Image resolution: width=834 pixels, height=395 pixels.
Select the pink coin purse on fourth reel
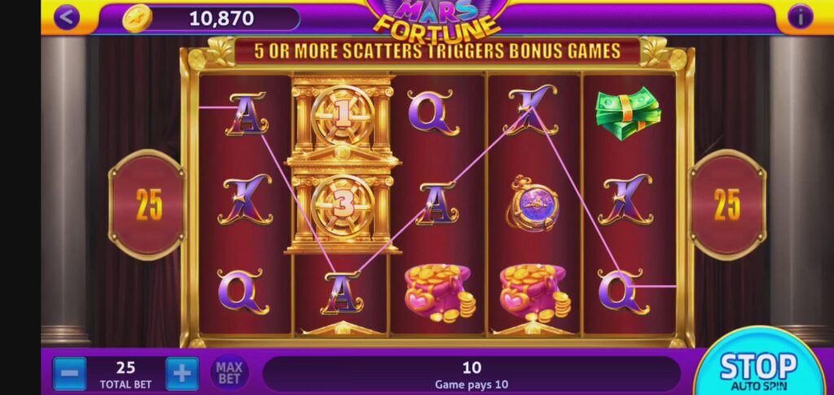pyautogui.click(x=534, y=292)
